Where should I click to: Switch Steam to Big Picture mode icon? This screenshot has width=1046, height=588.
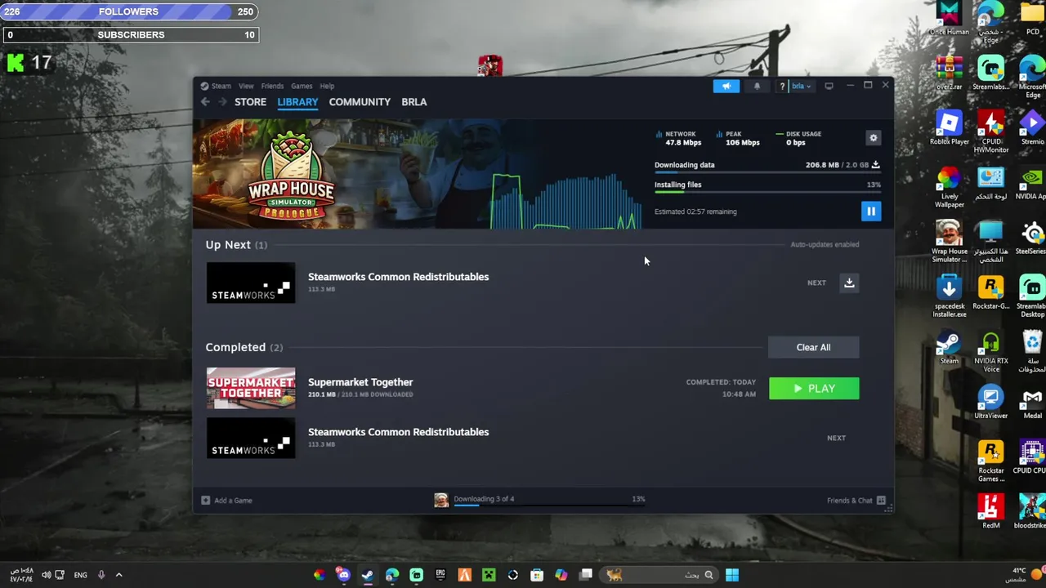tap(829, 86)
